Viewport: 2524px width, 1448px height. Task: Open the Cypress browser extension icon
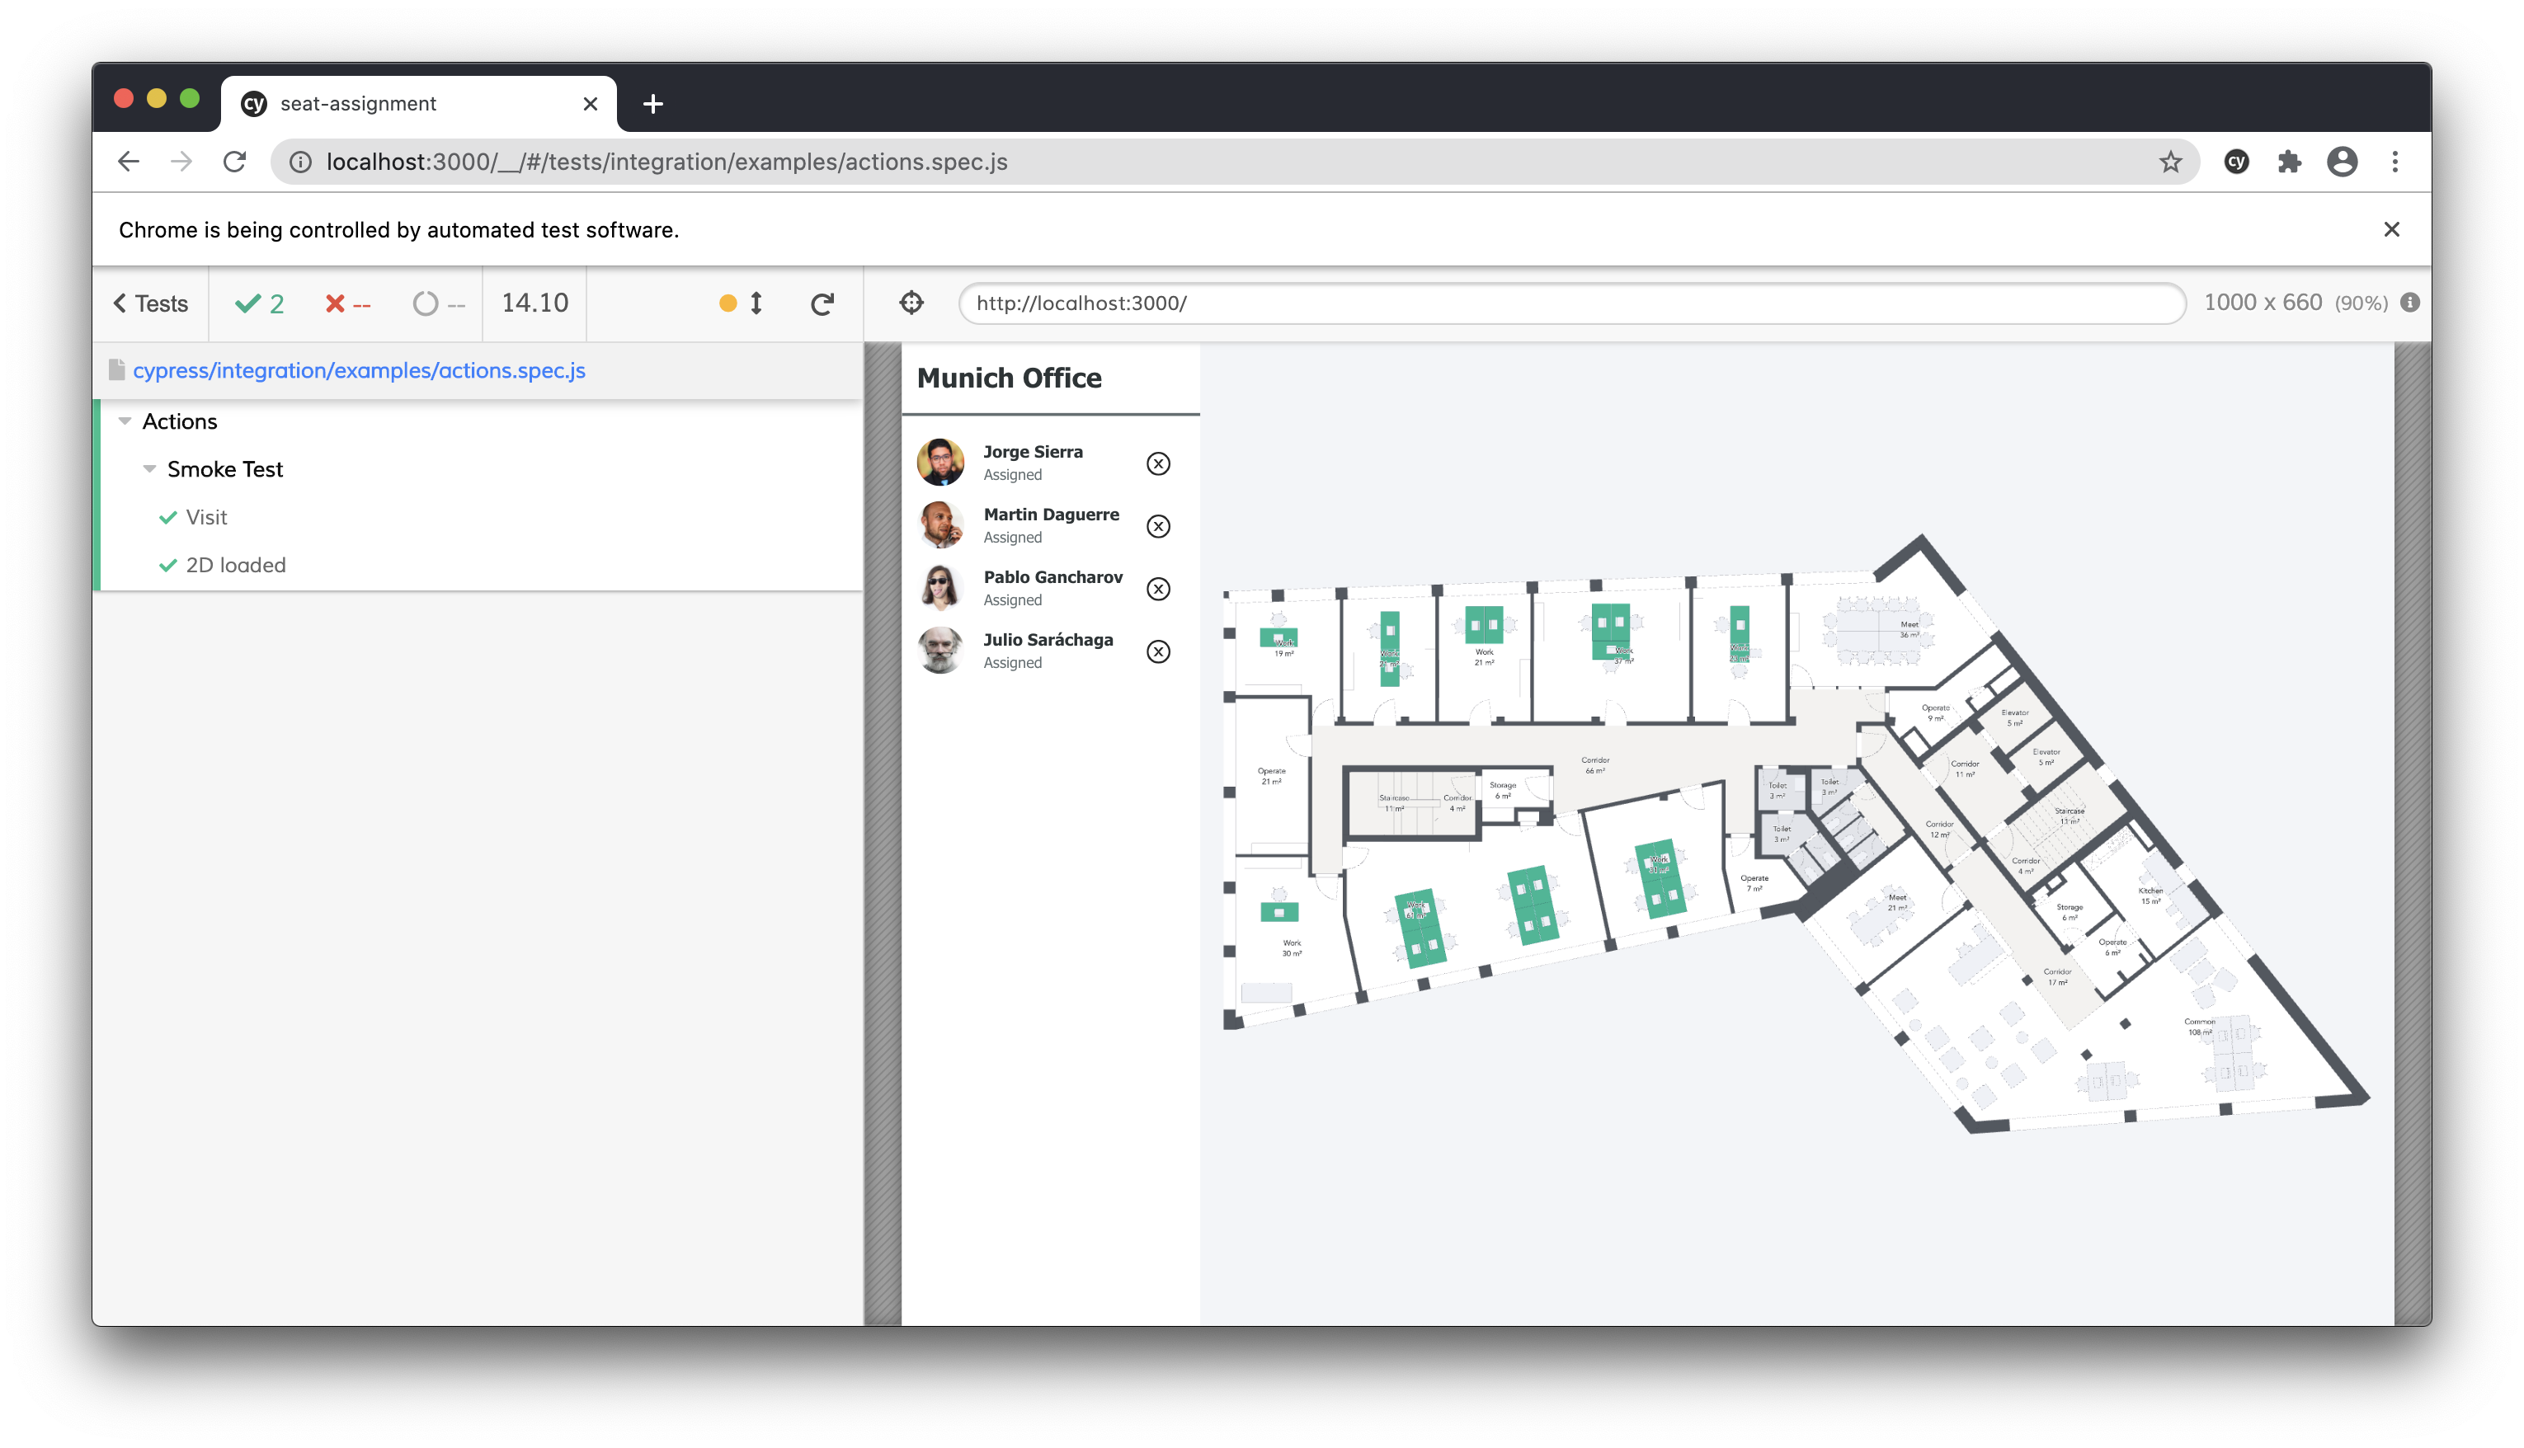tap(2237, 162)
